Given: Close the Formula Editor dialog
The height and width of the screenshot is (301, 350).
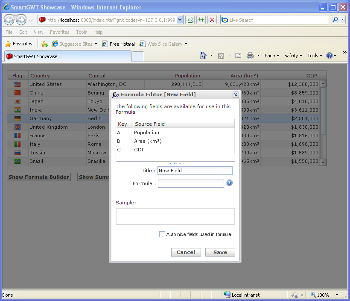Looking at the screenshot, I should click(236, 94).
